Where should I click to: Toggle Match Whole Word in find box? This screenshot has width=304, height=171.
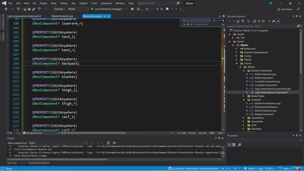[188, 24]
